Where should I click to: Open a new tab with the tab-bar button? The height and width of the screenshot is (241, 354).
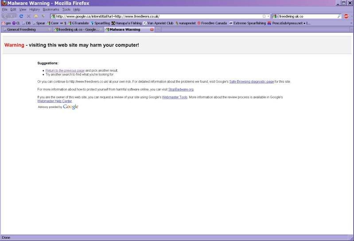[158, 30]
